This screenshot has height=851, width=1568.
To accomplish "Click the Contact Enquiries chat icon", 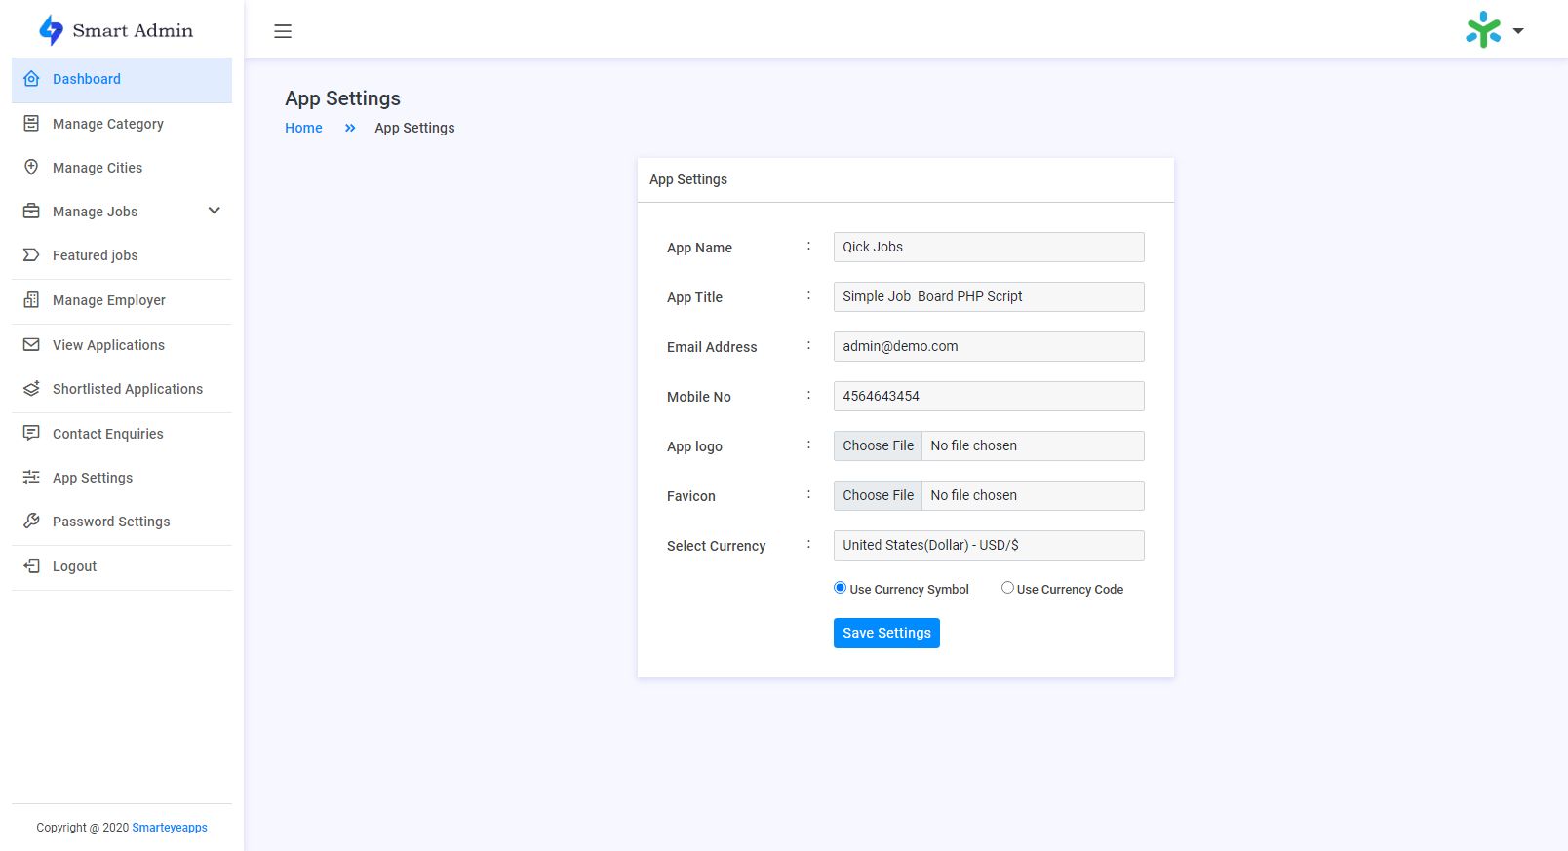I will pos(31,433).
